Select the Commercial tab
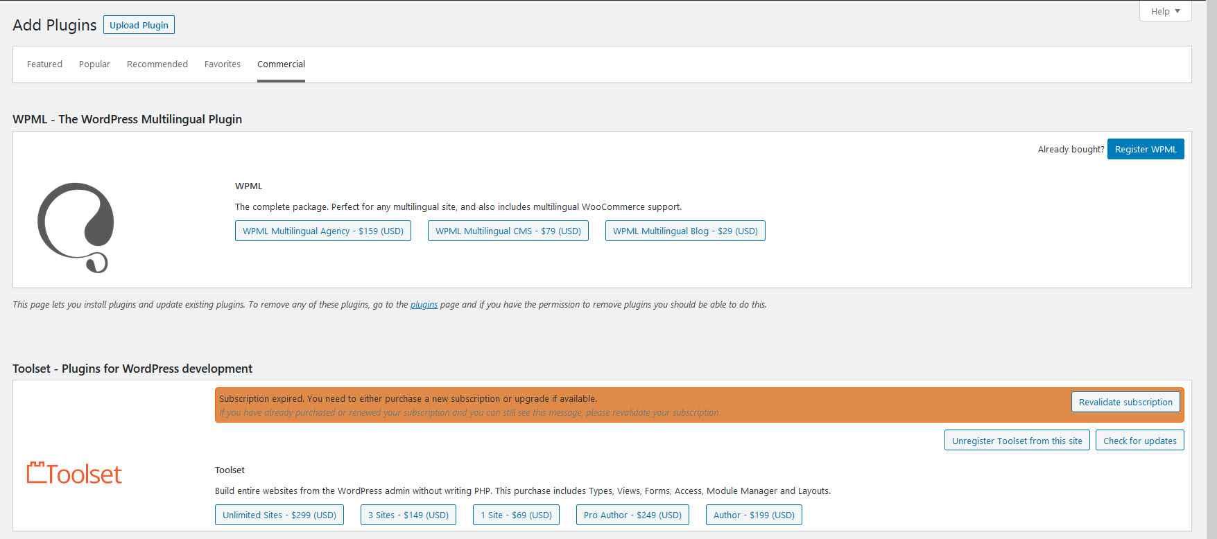This screenshot has width=1217, height=539. coord(281,64)
